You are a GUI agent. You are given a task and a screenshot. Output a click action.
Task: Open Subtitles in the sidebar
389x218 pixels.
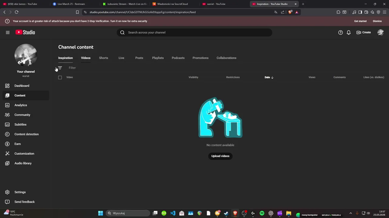tap(26, 124)
